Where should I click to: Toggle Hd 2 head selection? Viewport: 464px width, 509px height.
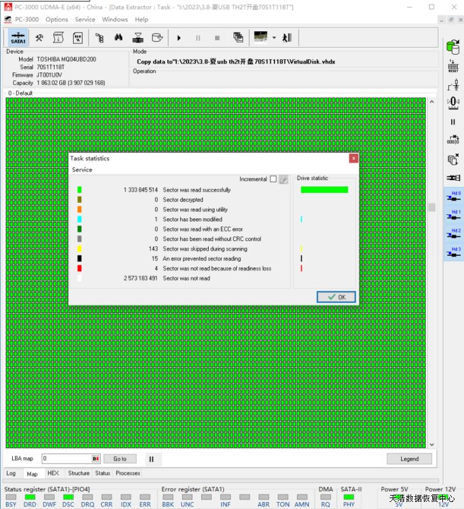pyautogui.click(x=454, y=234)
